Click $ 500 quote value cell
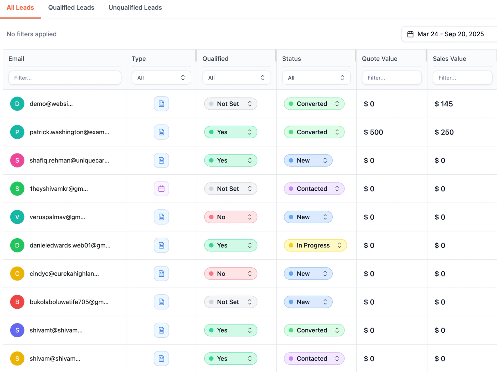The image size is (497, 372). tap(373, 132)
